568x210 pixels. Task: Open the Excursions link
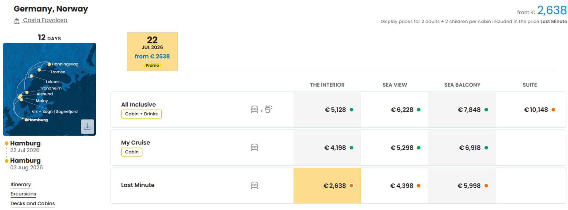(23, 194)
